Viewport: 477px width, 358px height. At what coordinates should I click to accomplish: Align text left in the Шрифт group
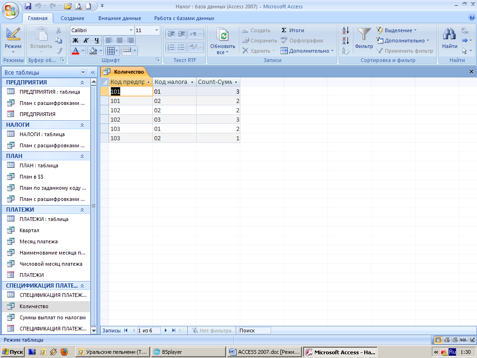109,41
